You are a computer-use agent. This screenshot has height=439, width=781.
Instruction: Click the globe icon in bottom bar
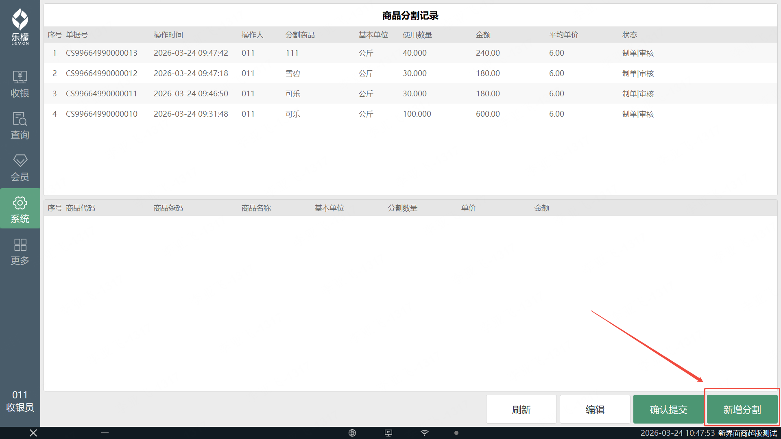pyautogui.click(x=352, y=433)
